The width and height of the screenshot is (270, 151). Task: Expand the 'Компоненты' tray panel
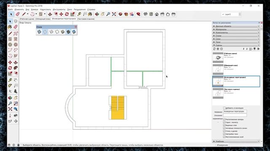236,33
